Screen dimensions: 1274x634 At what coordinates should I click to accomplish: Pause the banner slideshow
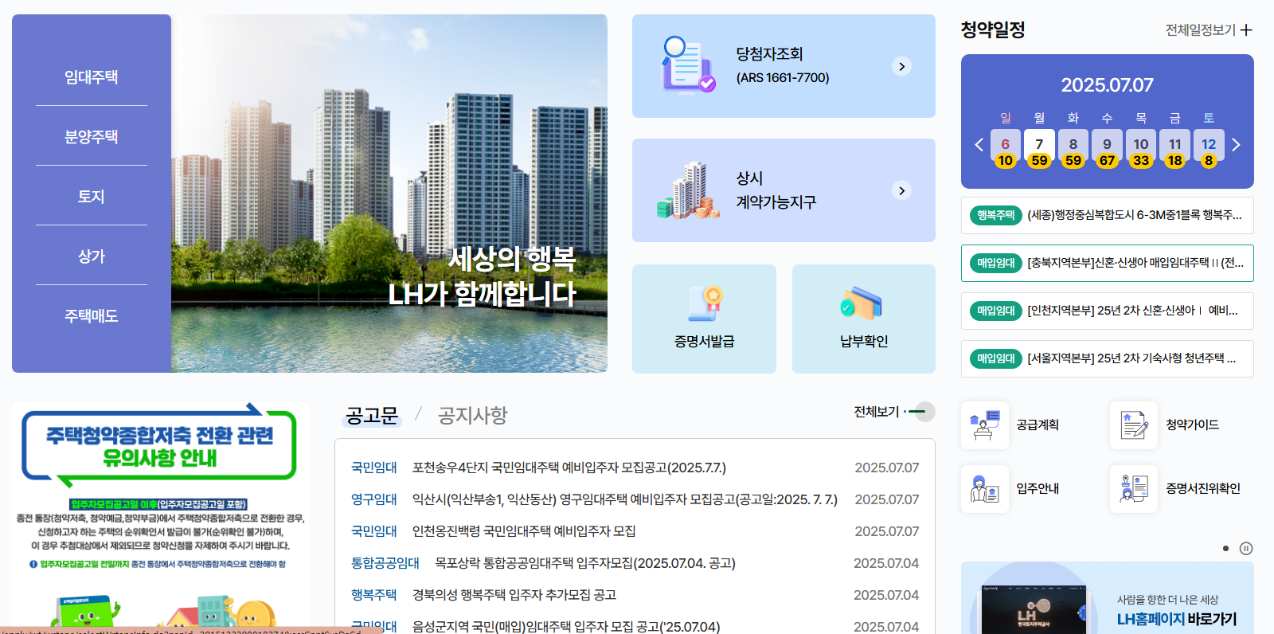tap(1246, 548)
